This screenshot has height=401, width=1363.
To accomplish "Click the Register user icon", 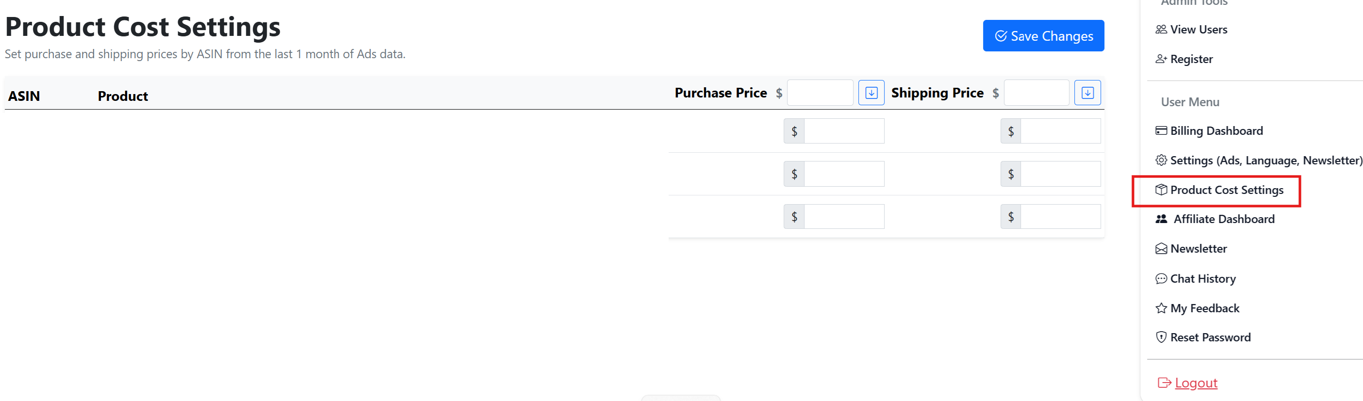I will 1161,59.
